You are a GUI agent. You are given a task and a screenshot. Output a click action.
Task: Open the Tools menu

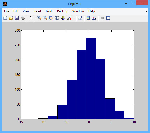click(x=49, y=11)
